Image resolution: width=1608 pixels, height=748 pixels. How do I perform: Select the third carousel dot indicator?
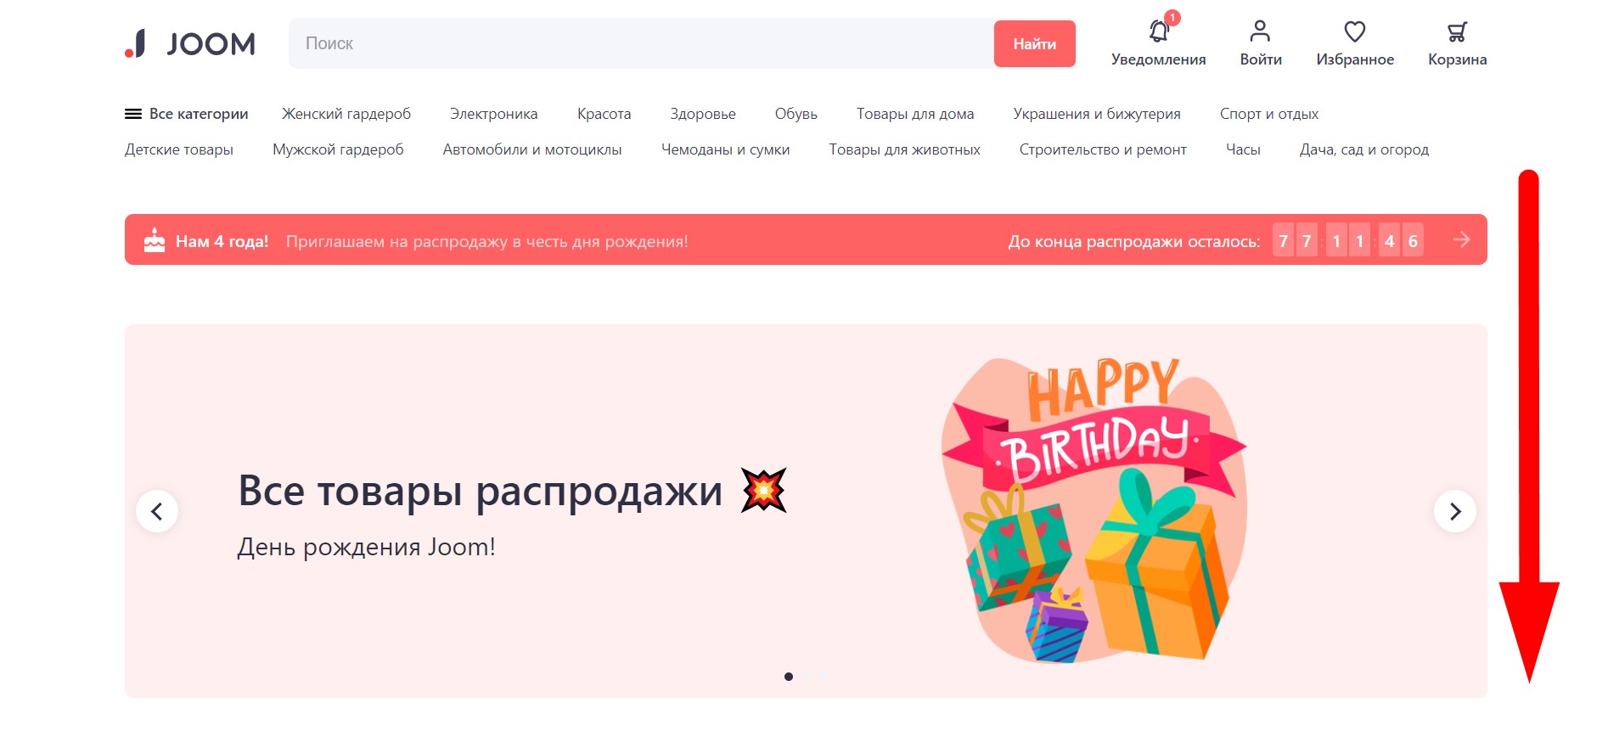point(823,677)
